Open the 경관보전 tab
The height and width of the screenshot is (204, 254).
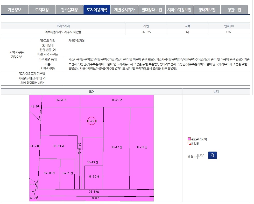[x=234, y=10]
